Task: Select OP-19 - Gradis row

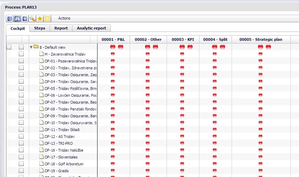Action: 56,171
